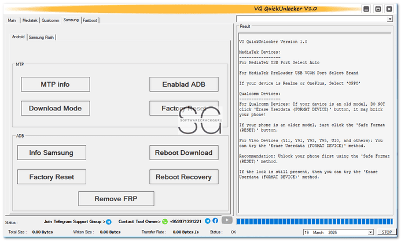Click the Contact Tool Owner text
Image resolution: width=401 pixels, height=241 pixels.
pos(139,221)
